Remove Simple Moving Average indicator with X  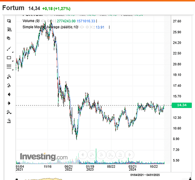(91, 27)
